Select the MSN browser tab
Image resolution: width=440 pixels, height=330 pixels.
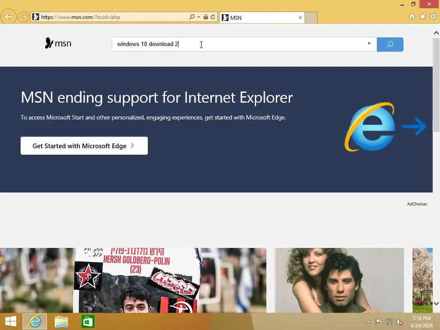coord(262,18)
